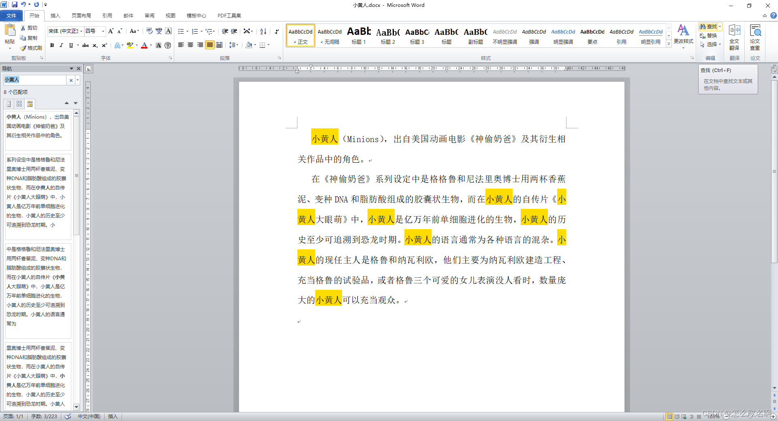Expand the Find (查找) dropdown arrow
The image size is (778, 421).
click(720, 27)
